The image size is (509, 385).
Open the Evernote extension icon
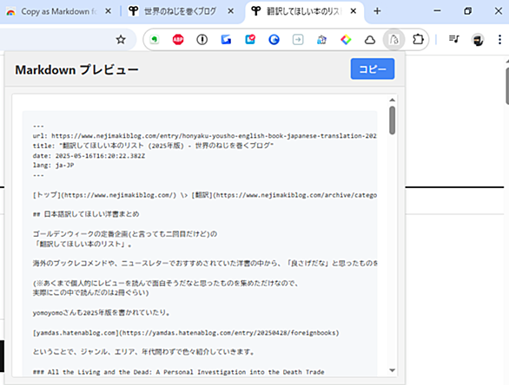point(155,40)
